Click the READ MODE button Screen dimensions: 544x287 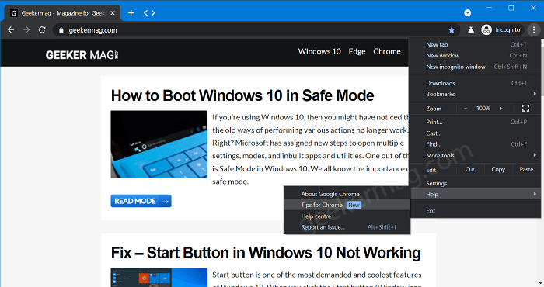pyautogui.click(x=141, y=201)
